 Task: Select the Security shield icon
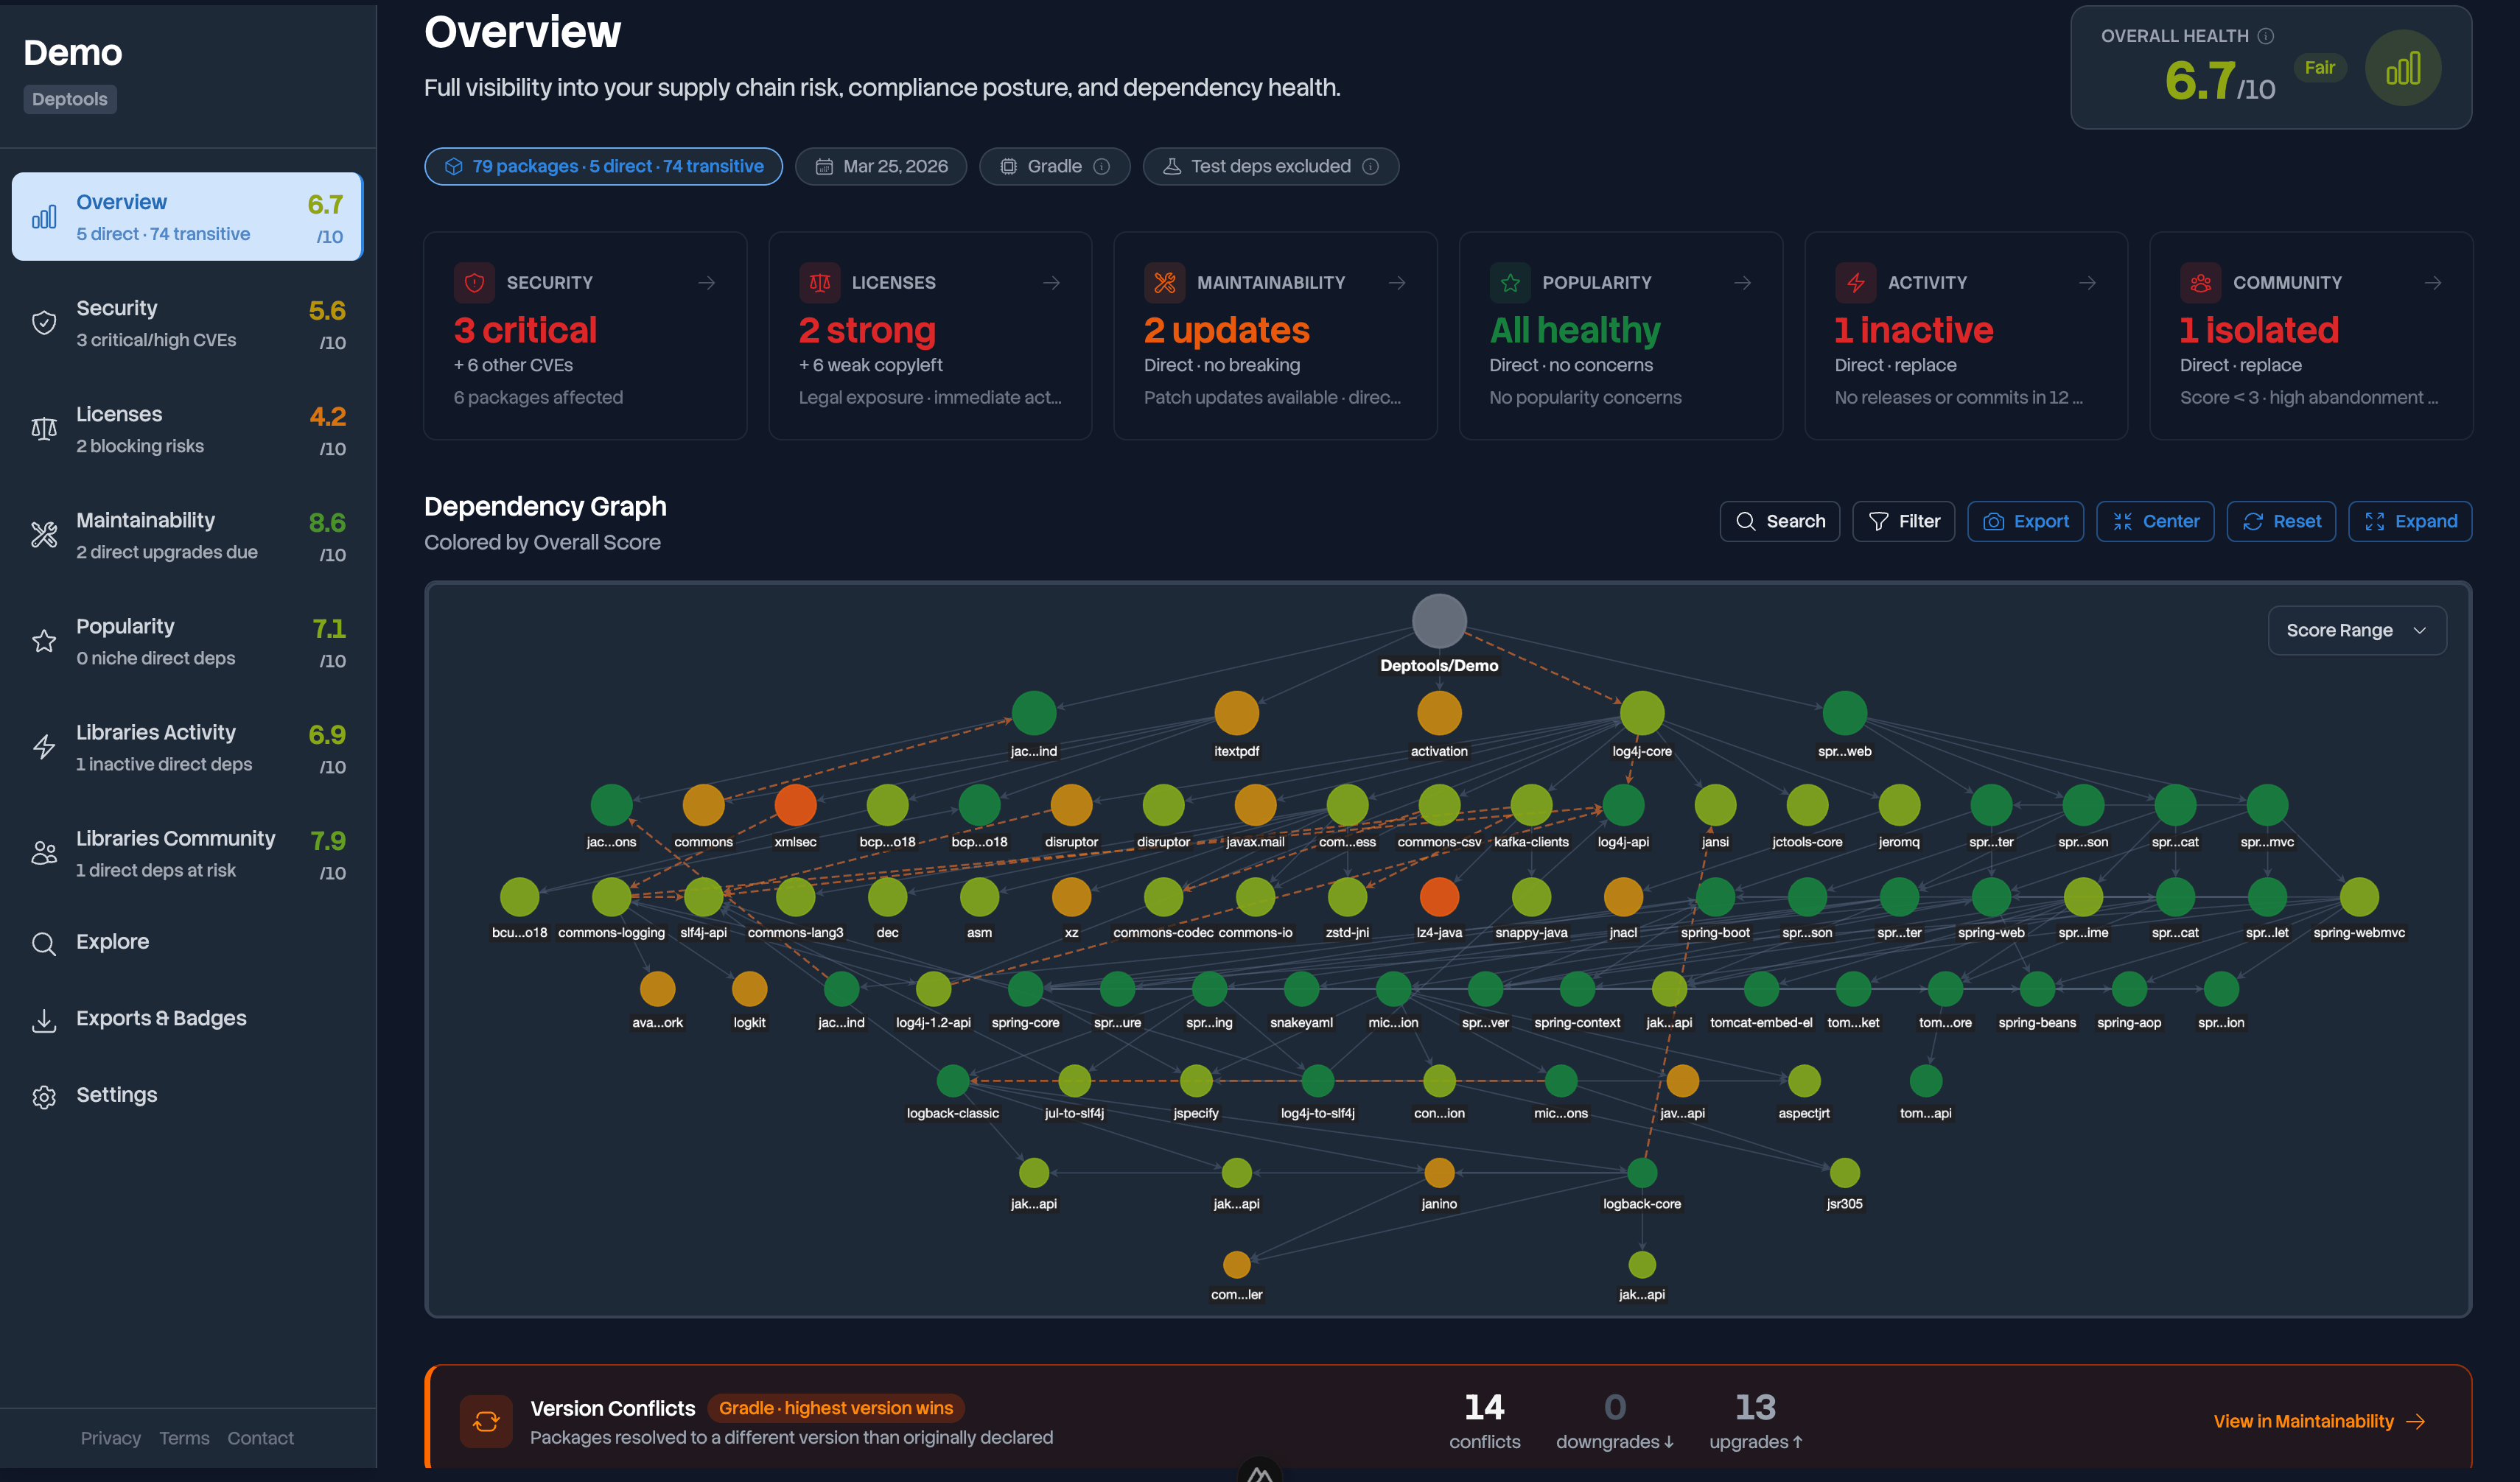click(x=44, y=322)
